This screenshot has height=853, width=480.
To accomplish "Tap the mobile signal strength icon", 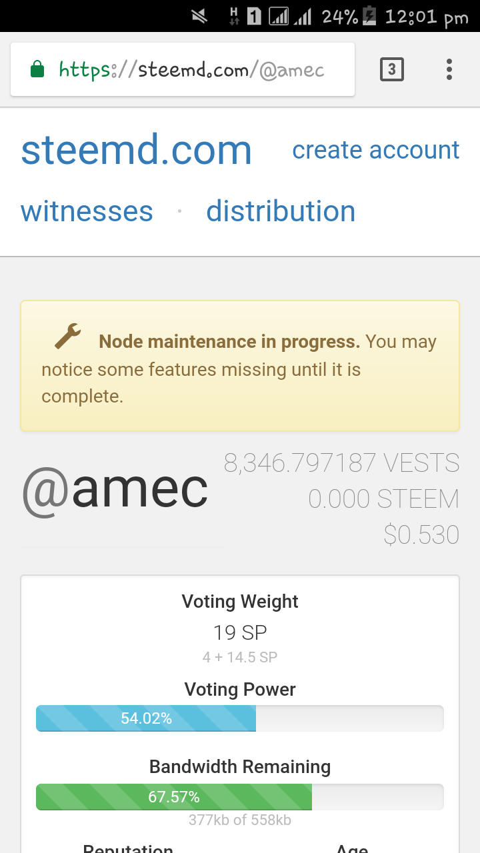I will (x=279, y=16).
